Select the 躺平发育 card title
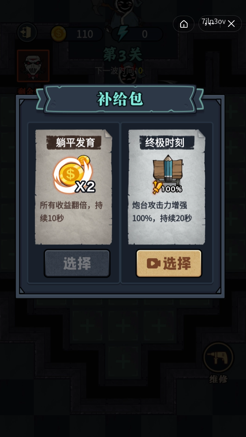This screenshot has width=246, height=437. pyautogui.click(x=75, y=143)
